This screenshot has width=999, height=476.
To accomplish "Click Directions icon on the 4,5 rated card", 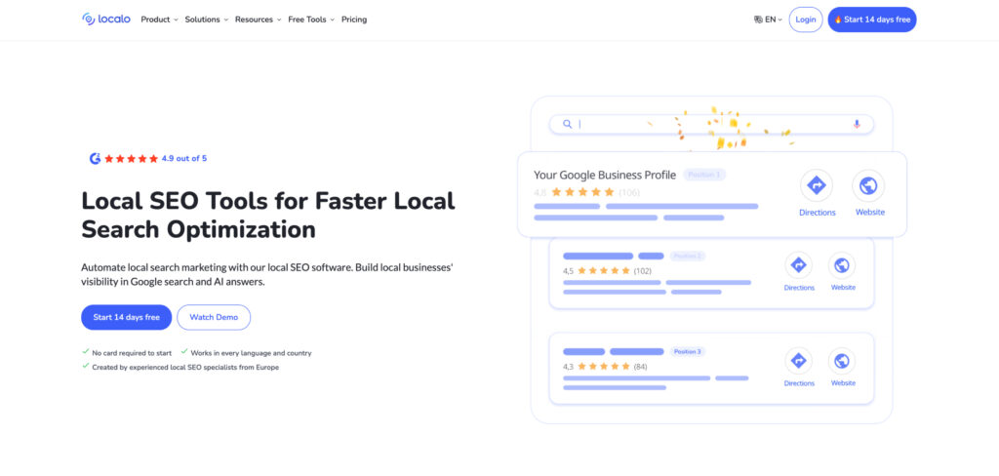I will tap(798, 265).
